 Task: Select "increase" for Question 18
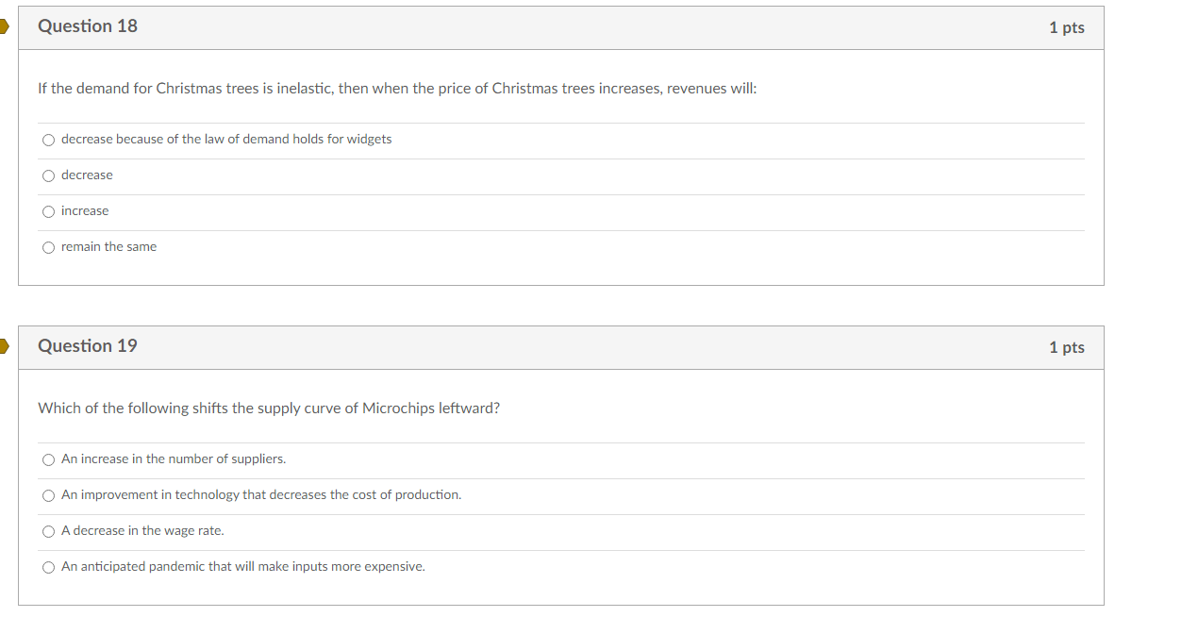[x=48, y=211]
